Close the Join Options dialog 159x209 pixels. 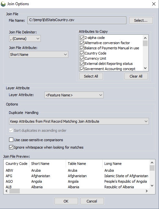click(x=154, y=4)
